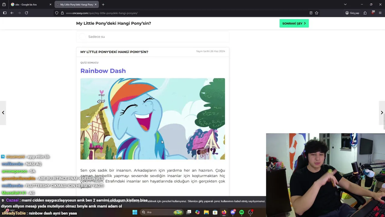Toggle reader view icon

pyautogui.click(x=311, y=13)
